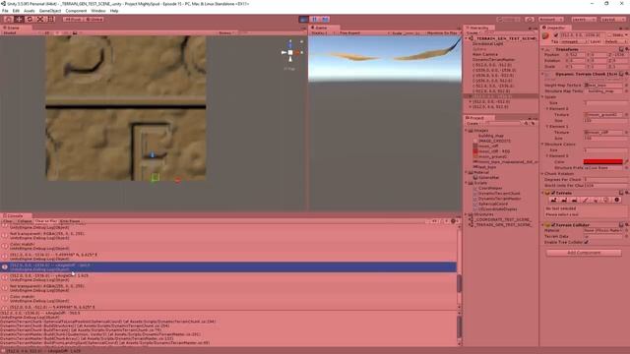Click the Step frame button
630x354 pixels.
pyautogui.click(x=325, y=20)
